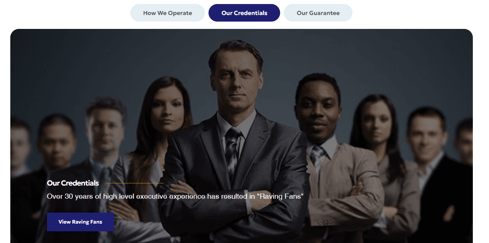The width and height of the screenshot is (489, 243).
Task: Click the Over 30 years tagline text
Action: [175, 197]
